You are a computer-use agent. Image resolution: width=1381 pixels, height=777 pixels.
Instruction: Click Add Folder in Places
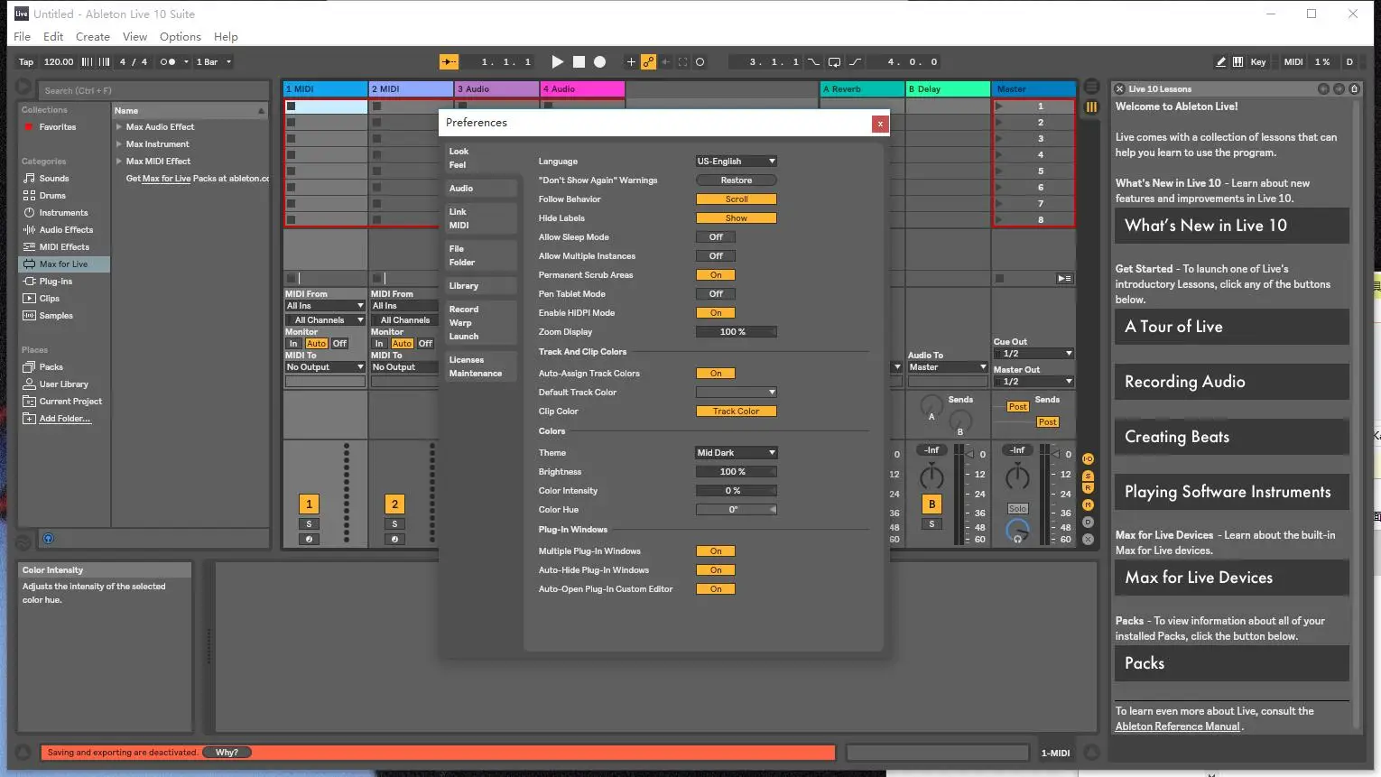coord(64,418)
